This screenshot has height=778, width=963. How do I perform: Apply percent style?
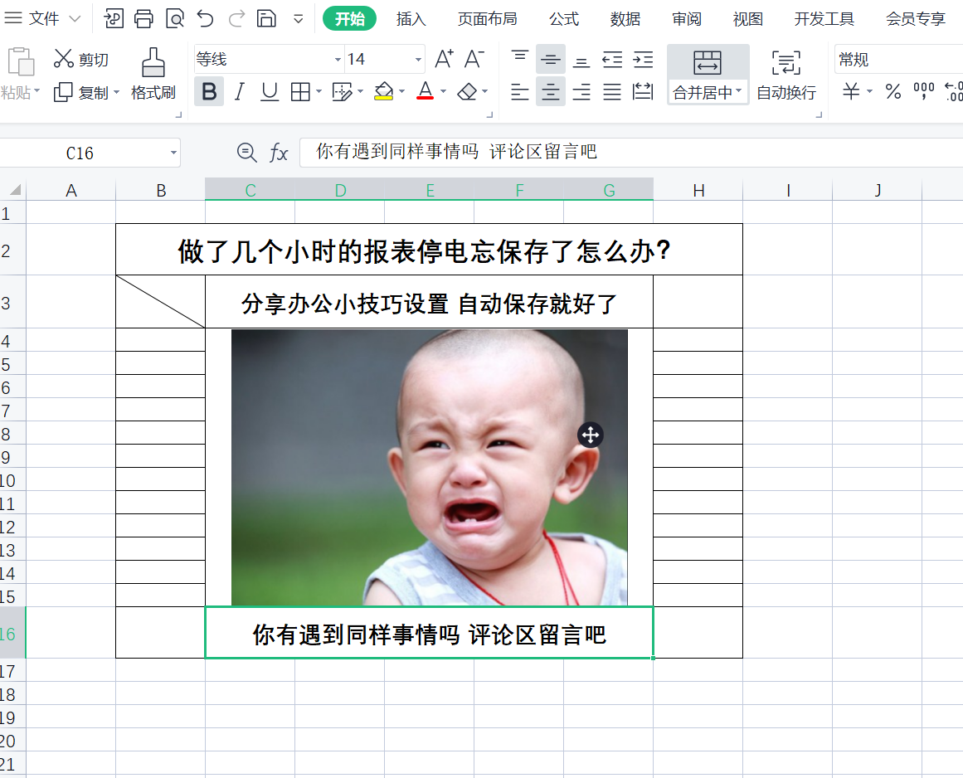(893, 91)
